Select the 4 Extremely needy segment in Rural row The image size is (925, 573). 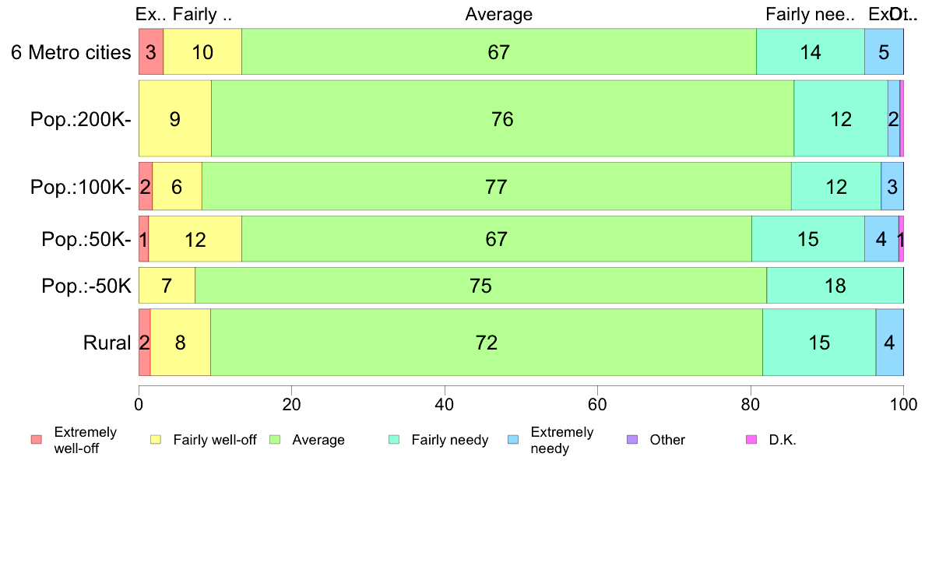pos(890,343)
